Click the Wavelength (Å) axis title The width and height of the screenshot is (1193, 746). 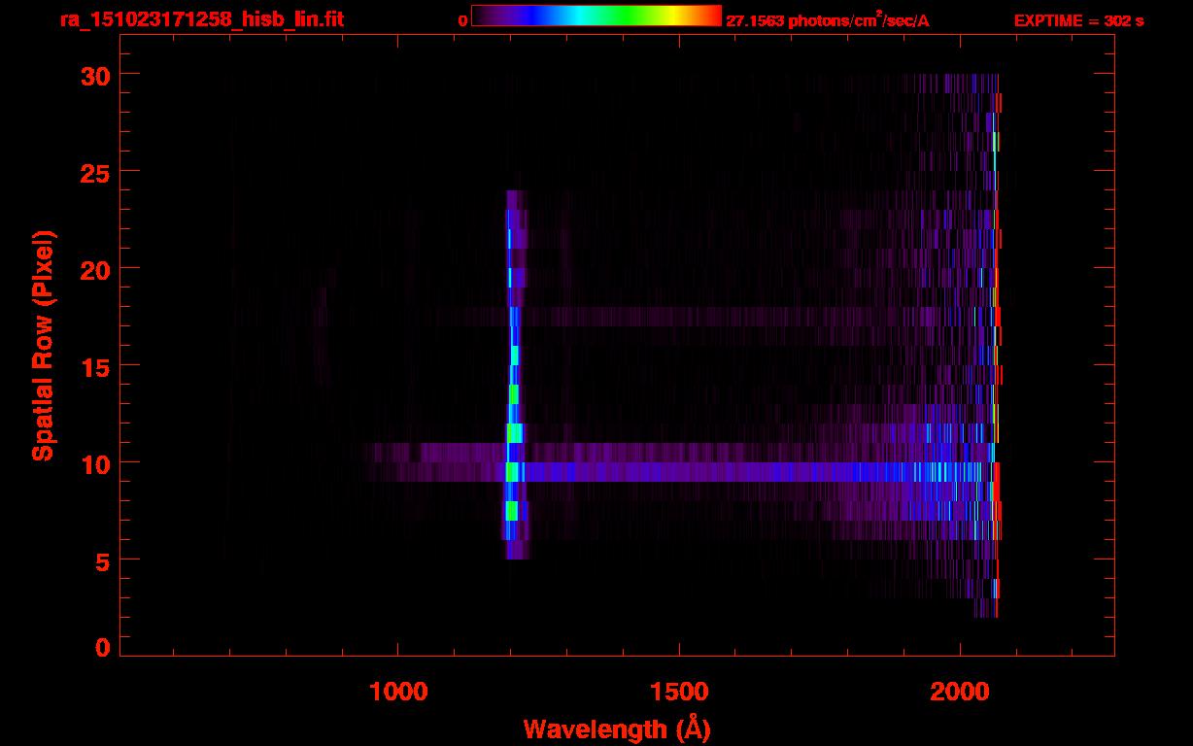(617, 729)
